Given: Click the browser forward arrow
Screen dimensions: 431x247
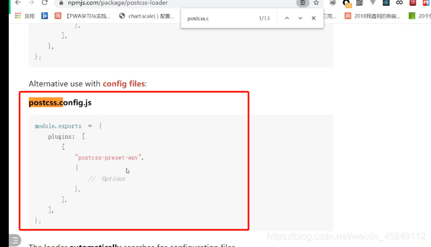Looking at the screenshot, I should click(31, 3).
